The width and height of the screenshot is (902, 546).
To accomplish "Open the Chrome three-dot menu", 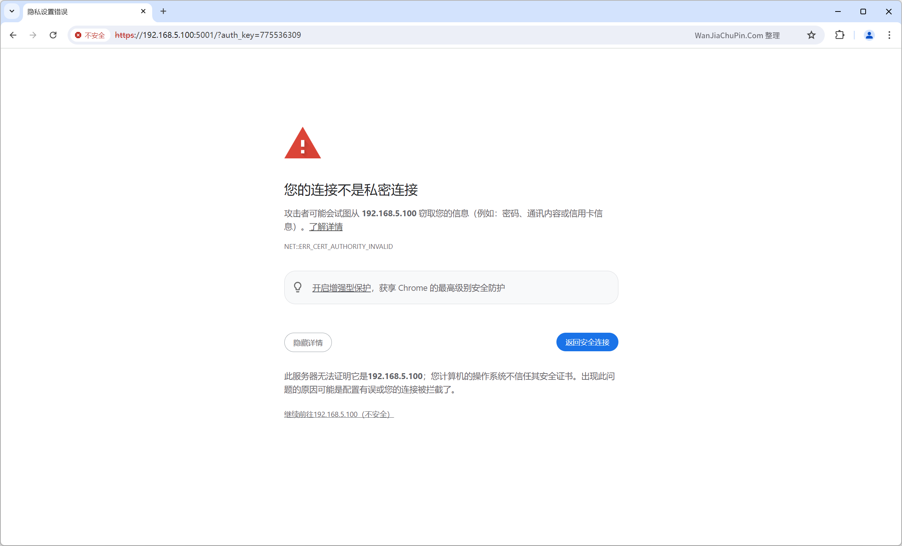I will point(889,35).
